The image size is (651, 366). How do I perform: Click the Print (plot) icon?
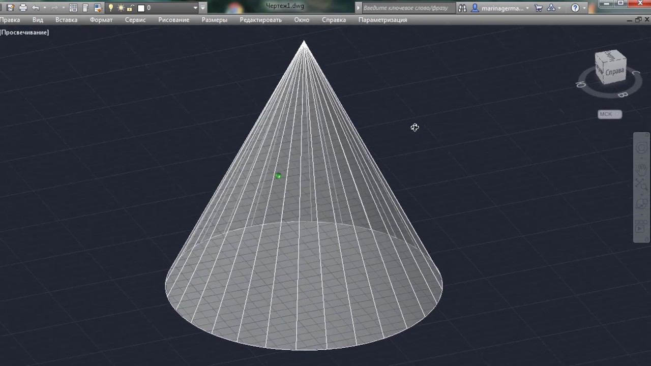click(23, 8)
